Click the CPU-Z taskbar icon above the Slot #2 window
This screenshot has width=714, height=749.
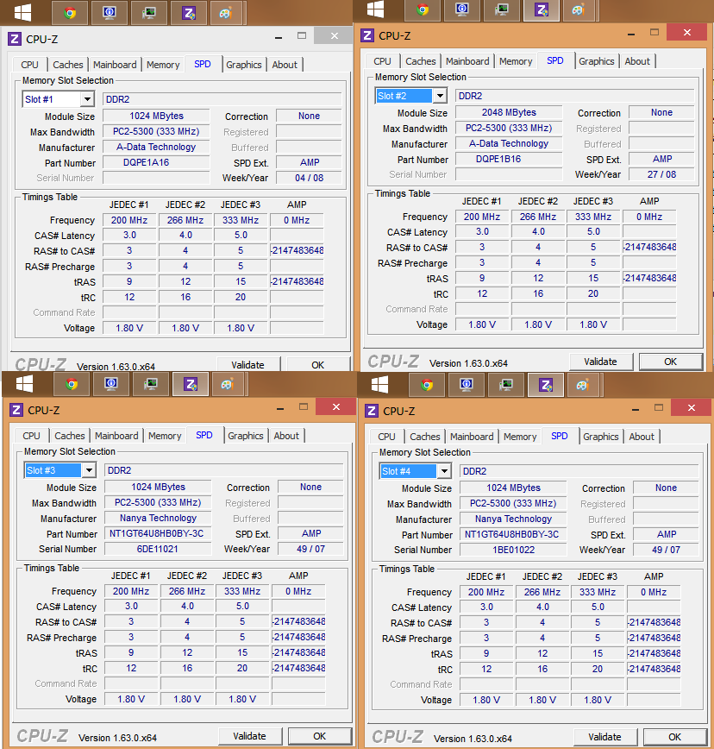[x=542, y=9]
